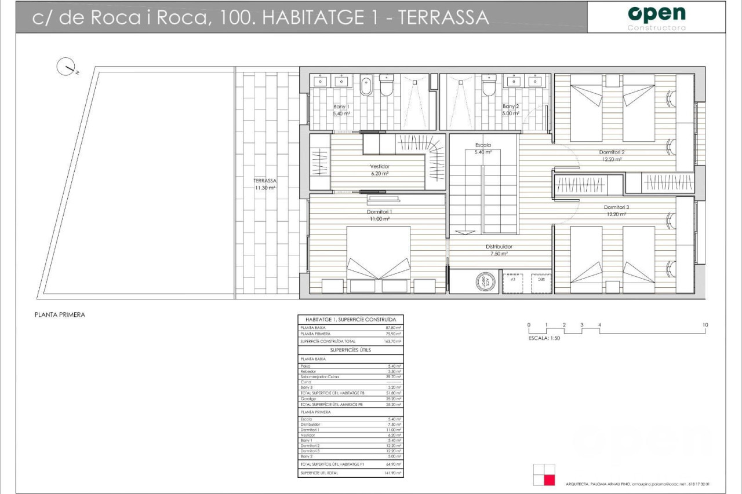The width and height of the screenshot is (742, 494).
Task: Click the Dormitori 2 room label
Action: 611,155
